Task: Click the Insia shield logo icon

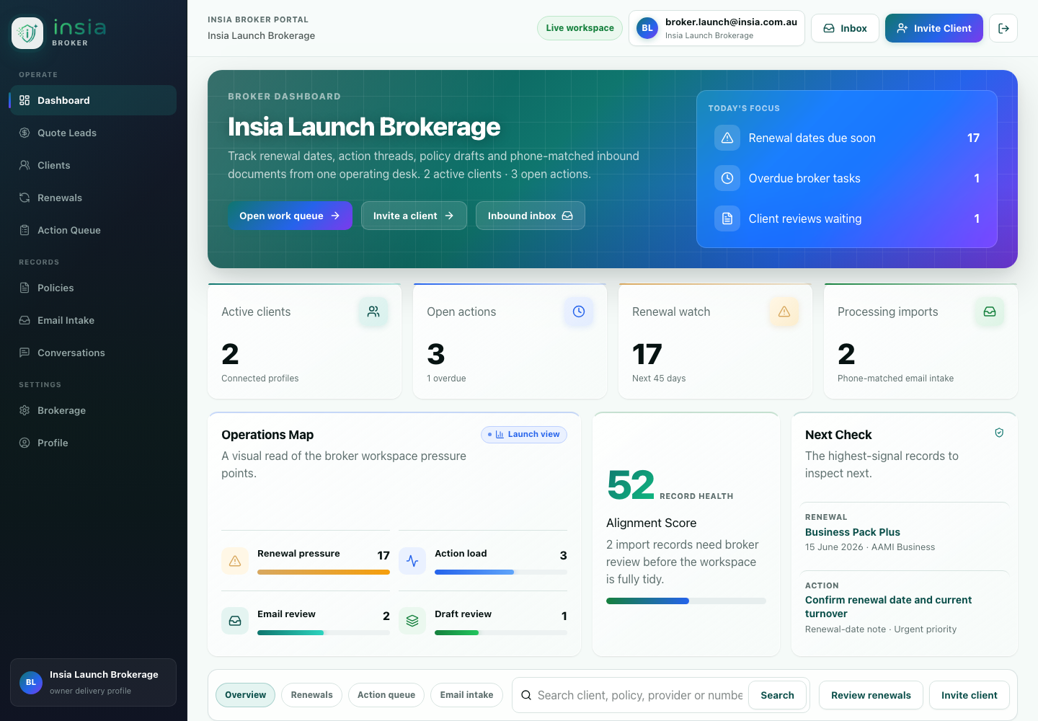Action: tap(27, 33)
